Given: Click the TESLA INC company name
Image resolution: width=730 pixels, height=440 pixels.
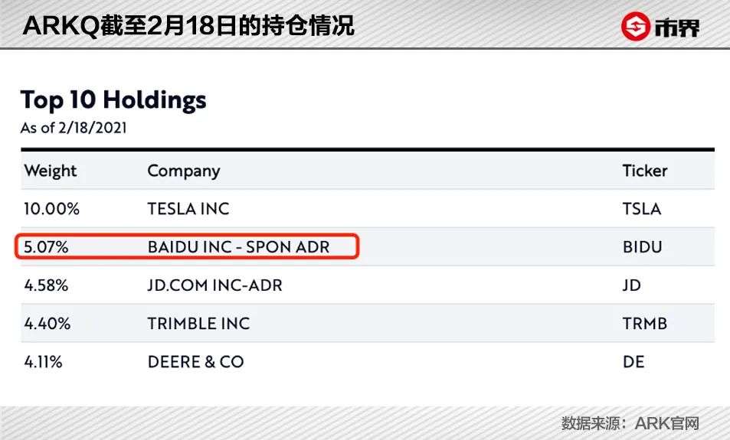Looking at the screenshot, I should 188,209.
